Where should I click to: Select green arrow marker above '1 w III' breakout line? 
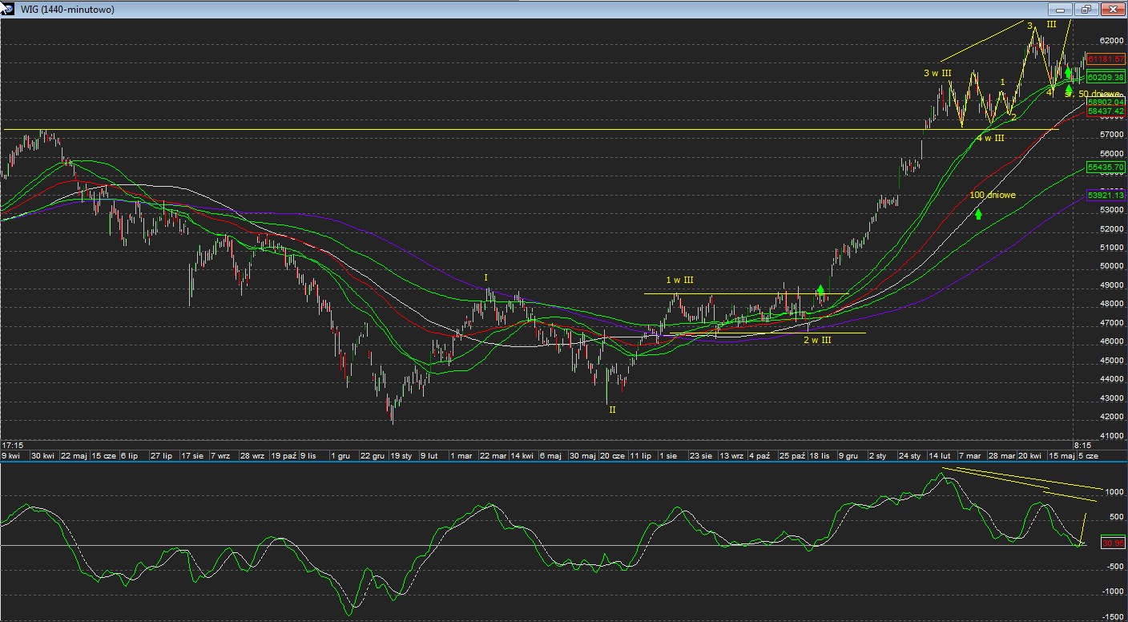[x=820, y=290]
